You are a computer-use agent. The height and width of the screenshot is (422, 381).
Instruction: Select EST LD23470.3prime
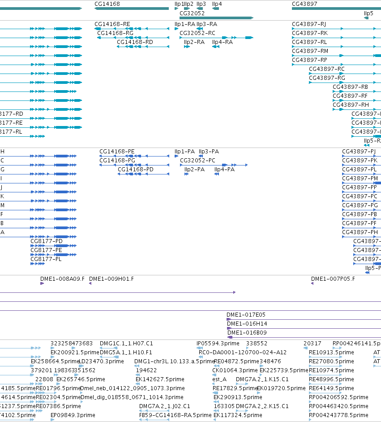(81, 366)
